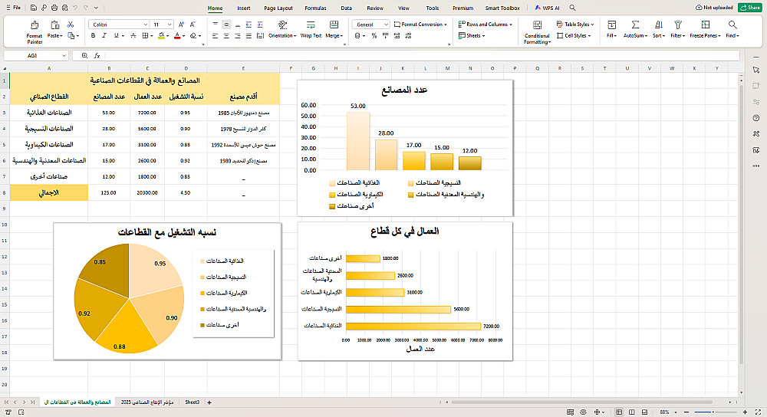Click the Orientation icon
The height and width of the screenshot is (417, 767).
[x=282, y=25]
